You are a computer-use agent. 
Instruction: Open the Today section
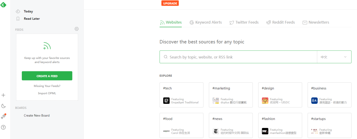click(28, 11)
